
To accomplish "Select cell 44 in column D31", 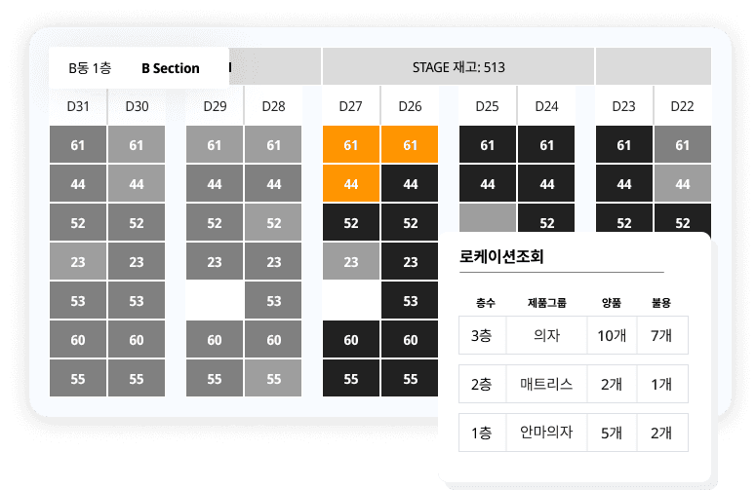I will click(x=78, y=183).
